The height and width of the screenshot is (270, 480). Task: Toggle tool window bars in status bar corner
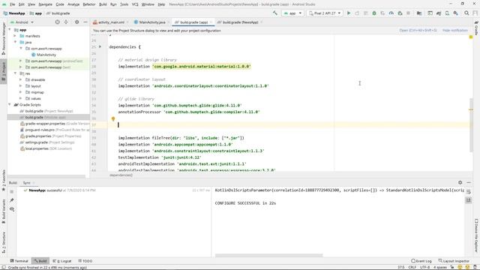click(x=4, y=267)
